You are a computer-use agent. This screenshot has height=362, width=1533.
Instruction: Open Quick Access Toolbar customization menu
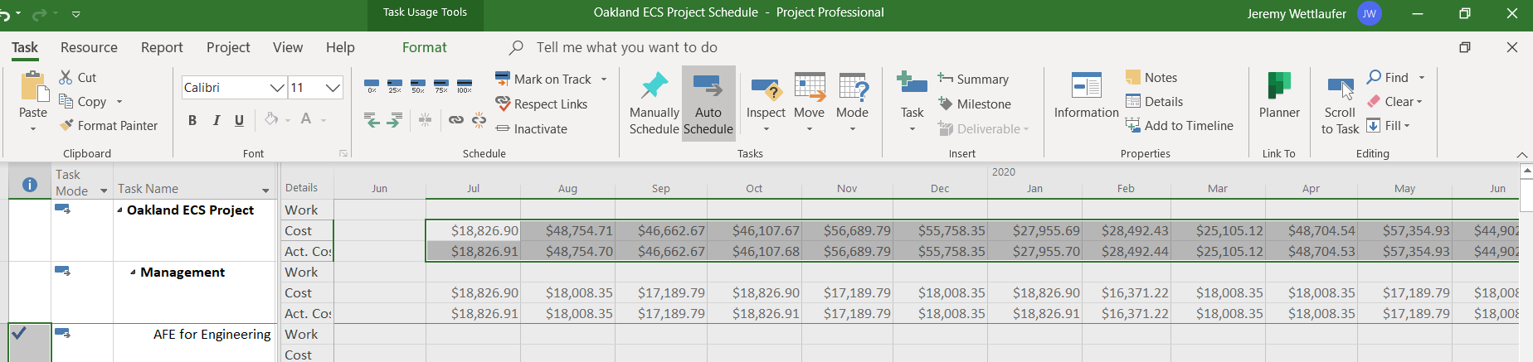76,14
